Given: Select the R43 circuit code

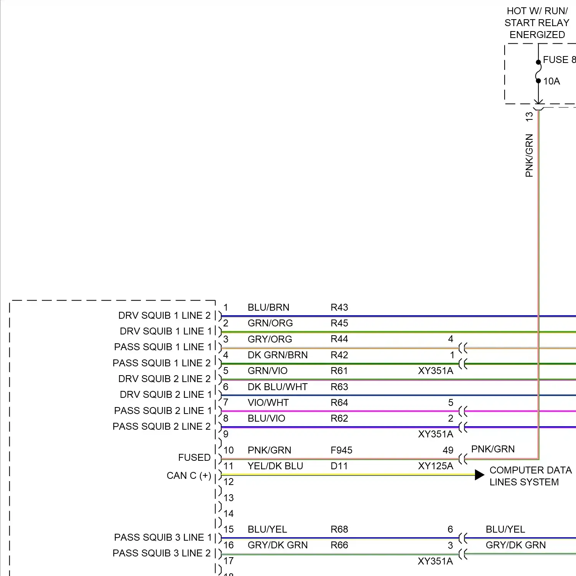Looking at the screenshot, I should (x=339, y=308).
